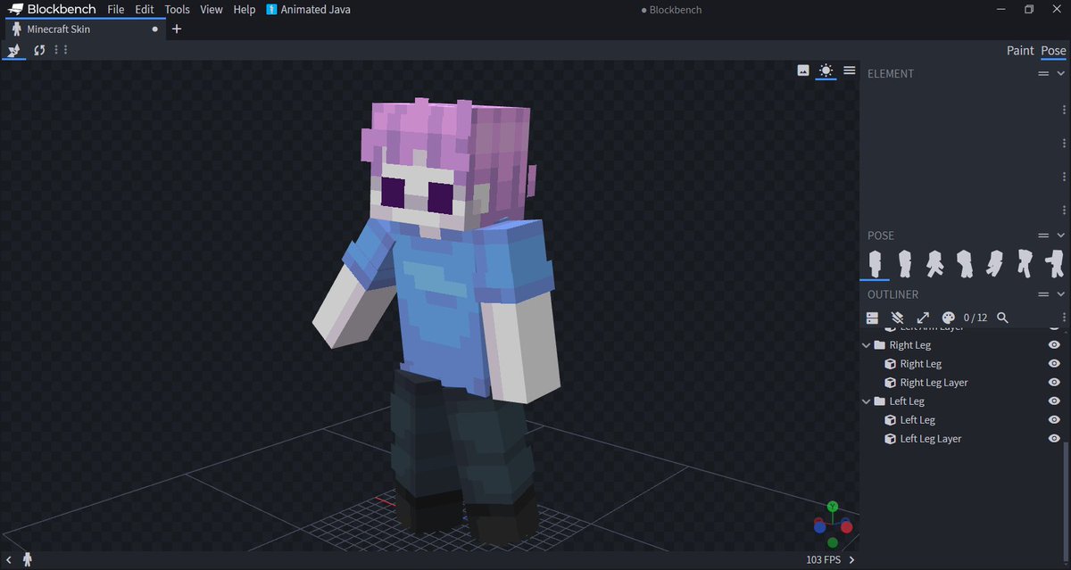1071x570 pixels.
Task: Select the pose/move tool in toolbar
Action: click(x=14, y=50)
